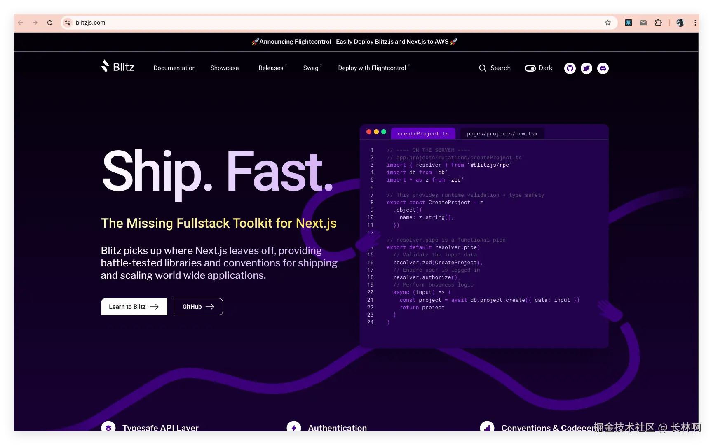Click the Learn to Blitz button
This screenshot has height=445, width=713.
134,307
